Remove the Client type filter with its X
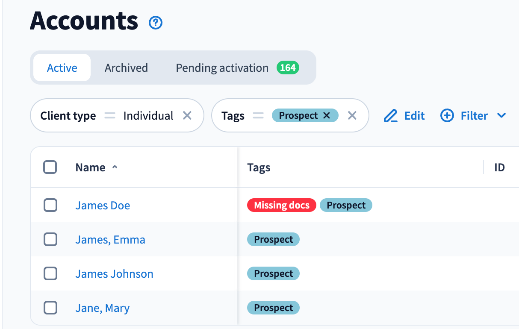Image resolution: width=519 pixels, height=329 pixels. (187, 116)
